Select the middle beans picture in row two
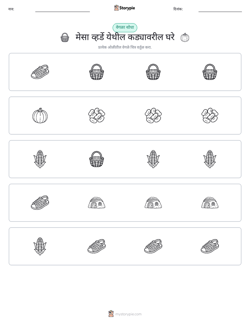This screenshot has width=250, height=324. click(x=153, y=115)
